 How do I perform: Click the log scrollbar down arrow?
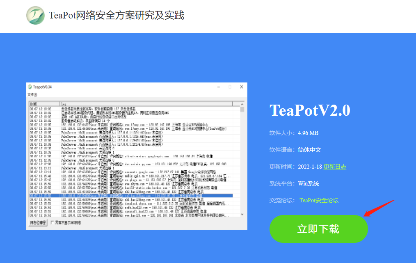(242, 214)
